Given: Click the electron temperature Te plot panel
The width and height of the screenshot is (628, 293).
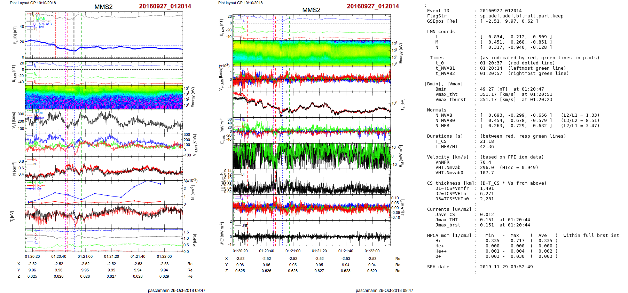Looking at the screenshot, I should 312,105.
